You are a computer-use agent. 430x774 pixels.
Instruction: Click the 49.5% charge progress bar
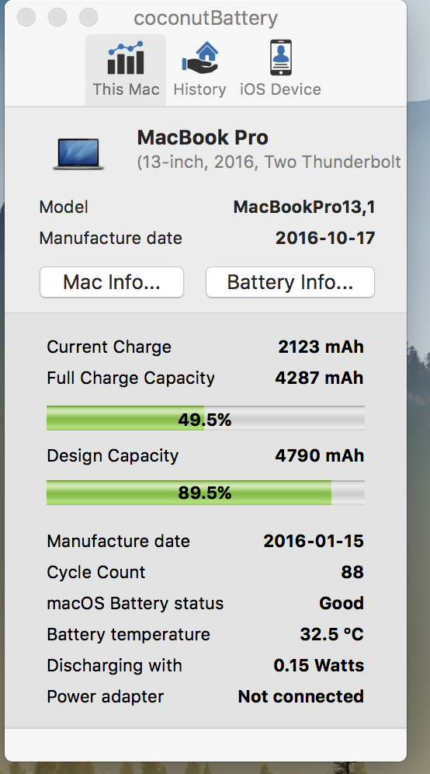pos(206,419)
